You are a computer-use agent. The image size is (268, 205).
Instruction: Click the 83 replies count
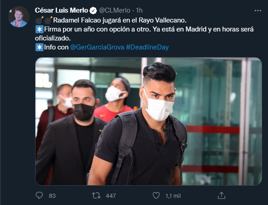coord(52,196)
